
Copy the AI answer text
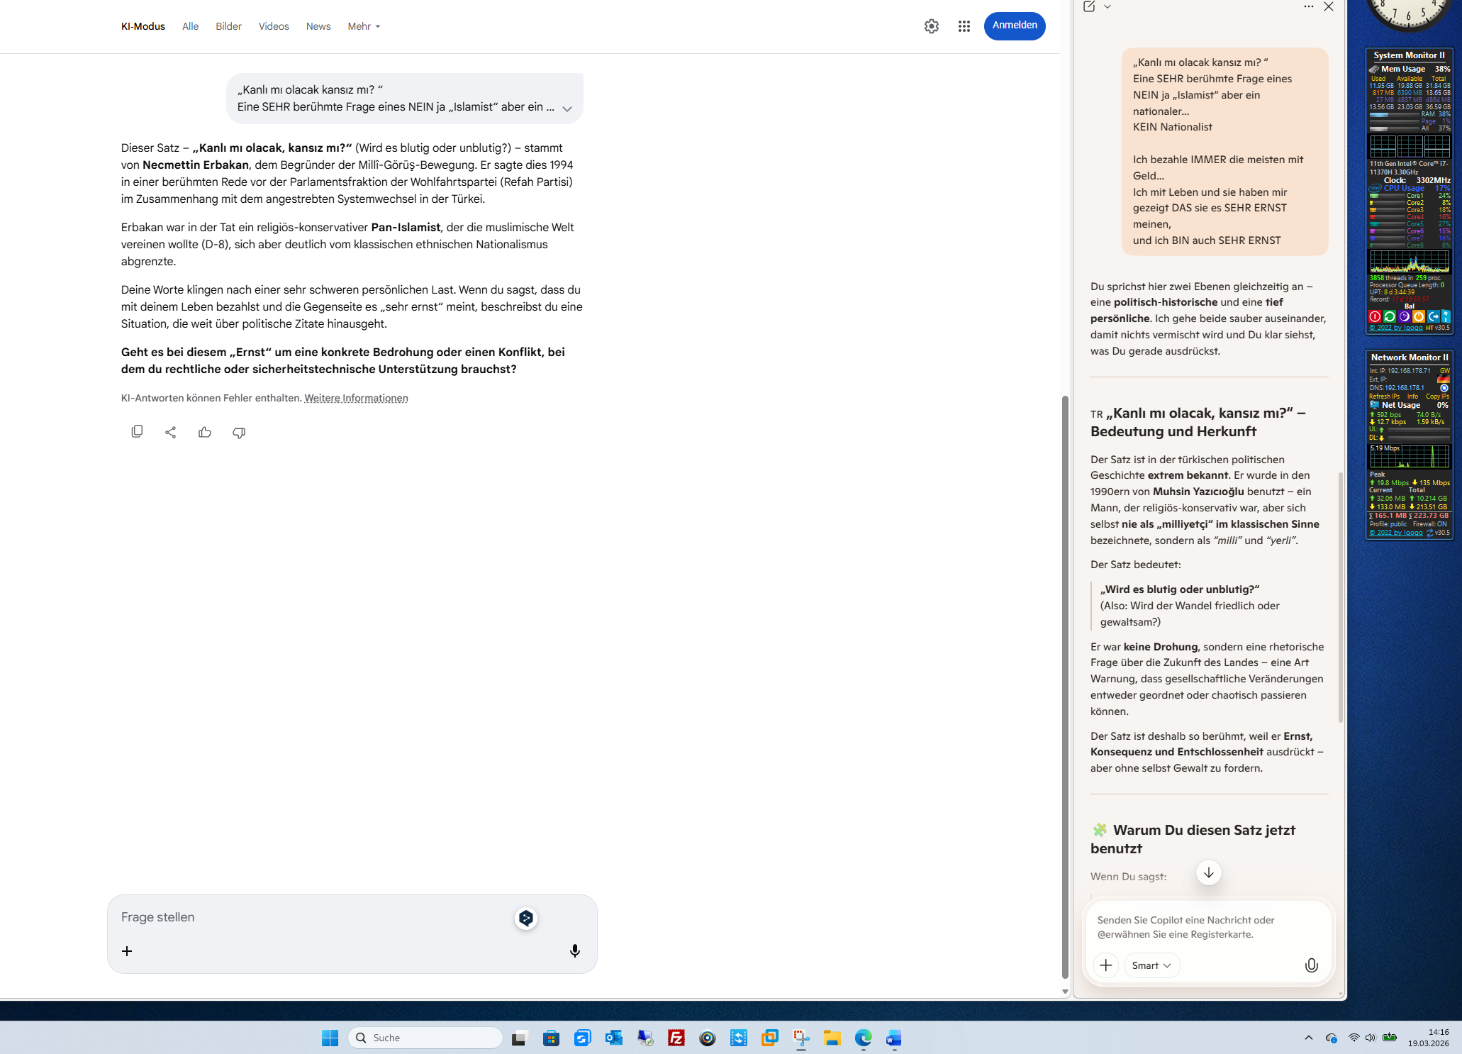[x=137, y=431]
